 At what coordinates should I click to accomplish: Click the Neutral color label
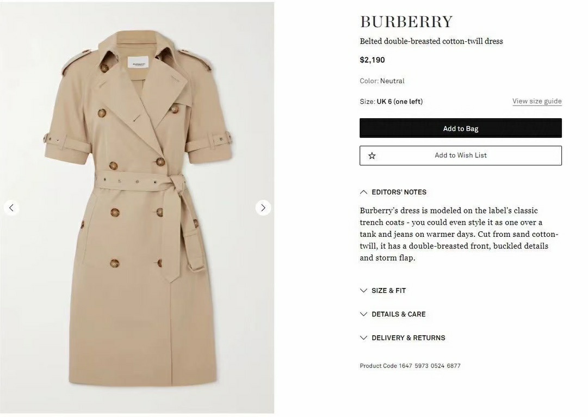pos(392,81)
